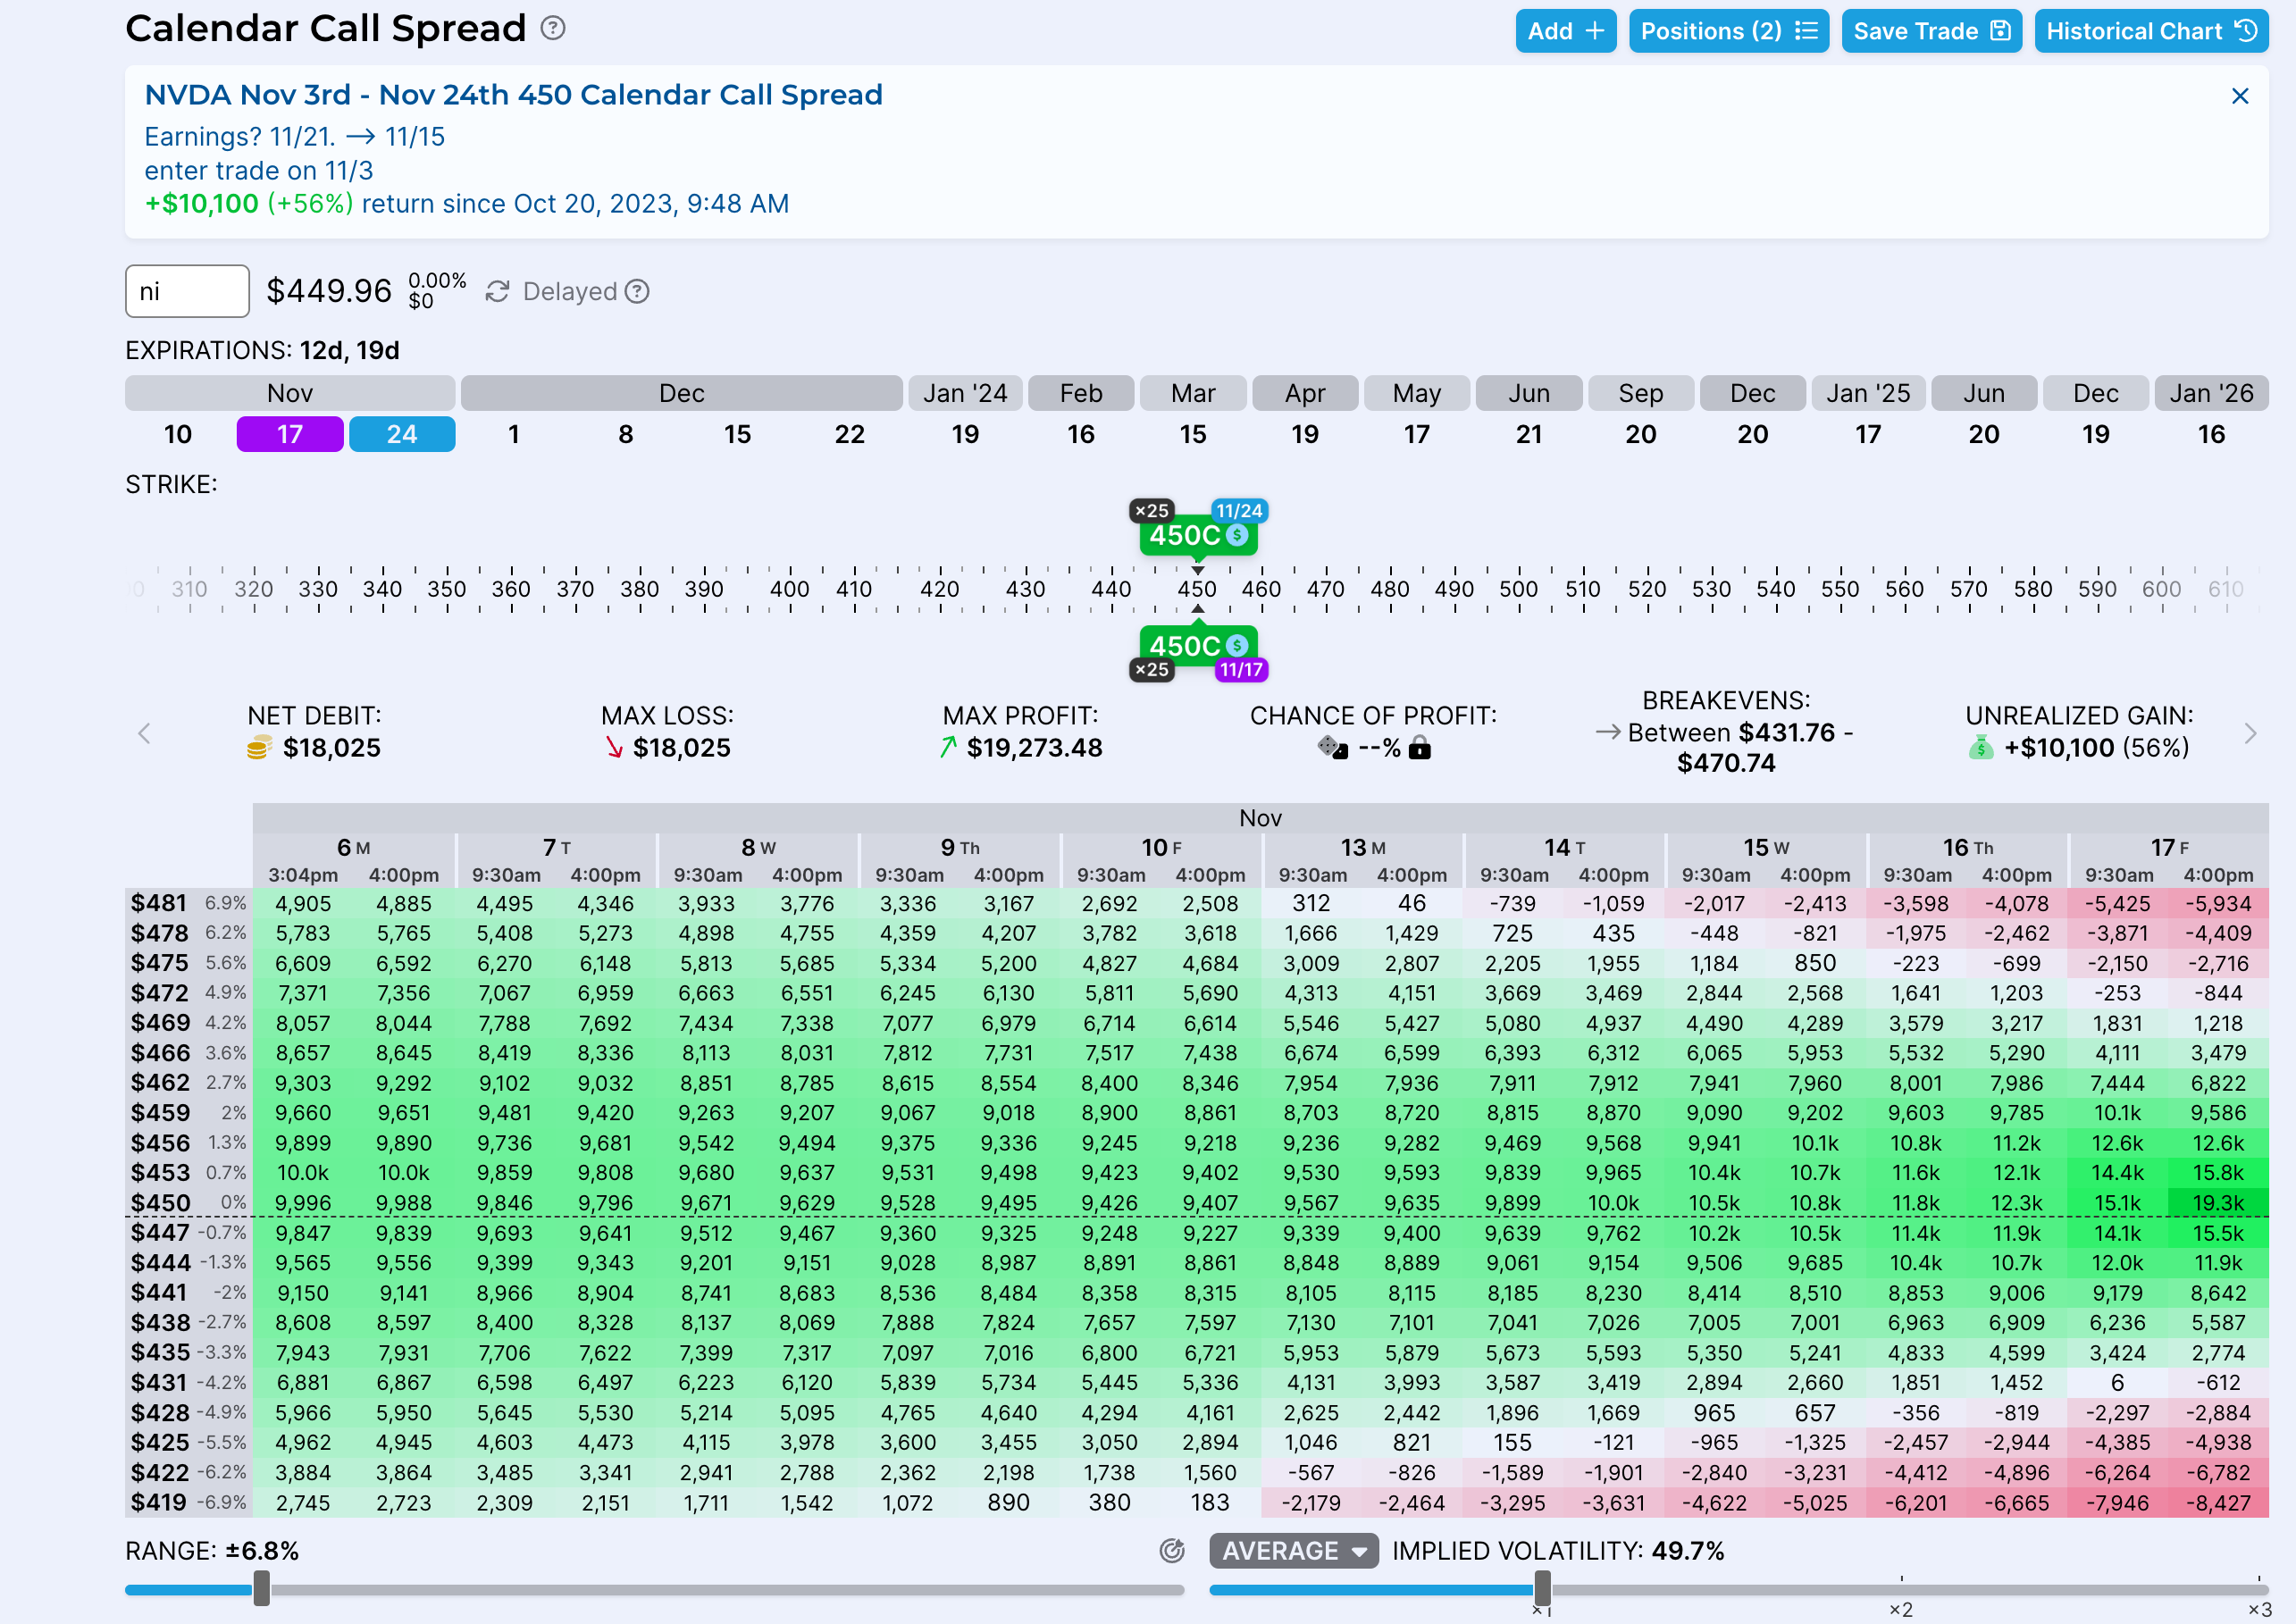Image resolution: width=2296 pixels, height=1624 pixels.
Task: Switch to the Feb expiration month tab
Action: tap(1081, 393)
